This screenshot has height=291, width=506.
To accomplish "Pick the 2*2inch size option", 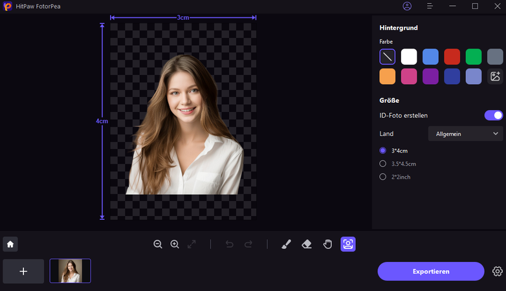I will tap(383, 177).
